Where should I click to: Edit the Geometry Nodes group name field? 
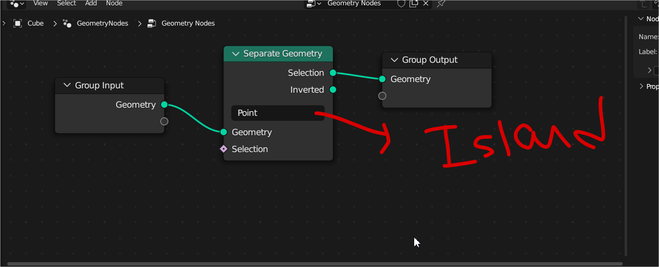point(358,3)
